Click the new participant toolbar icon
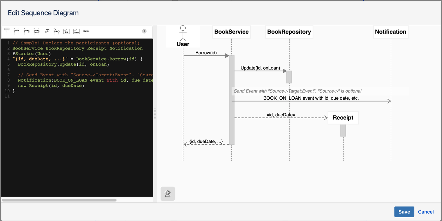Screen dimensions: 442x221 click(7, 31)
